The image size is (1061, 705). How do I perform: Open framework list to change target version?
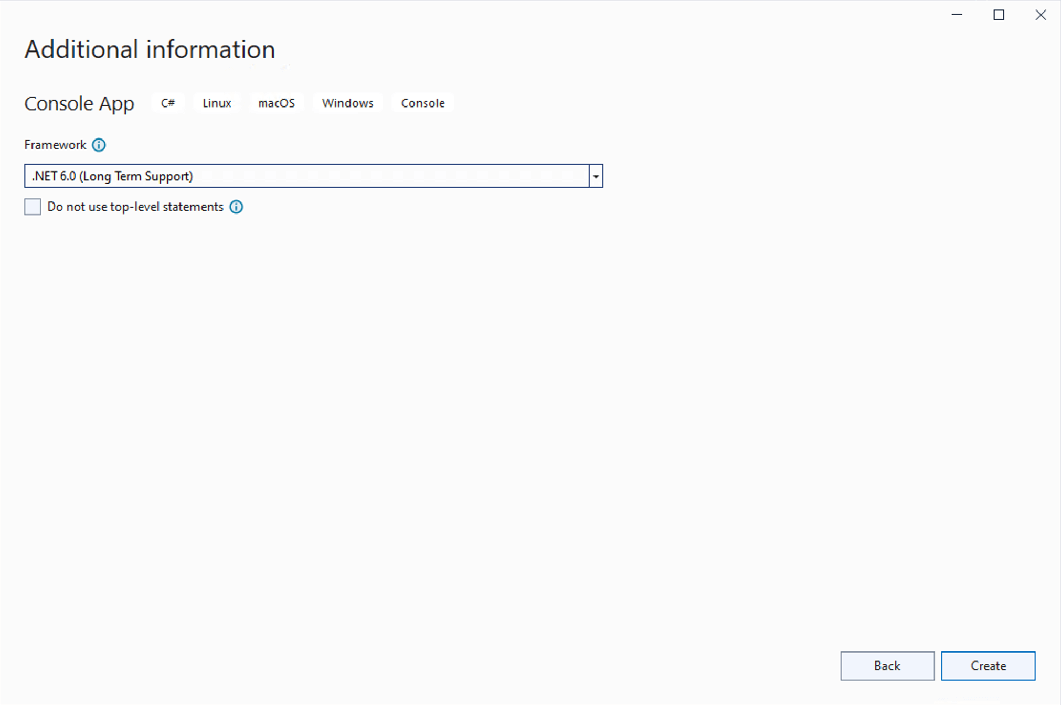click(x=595, y=176)
